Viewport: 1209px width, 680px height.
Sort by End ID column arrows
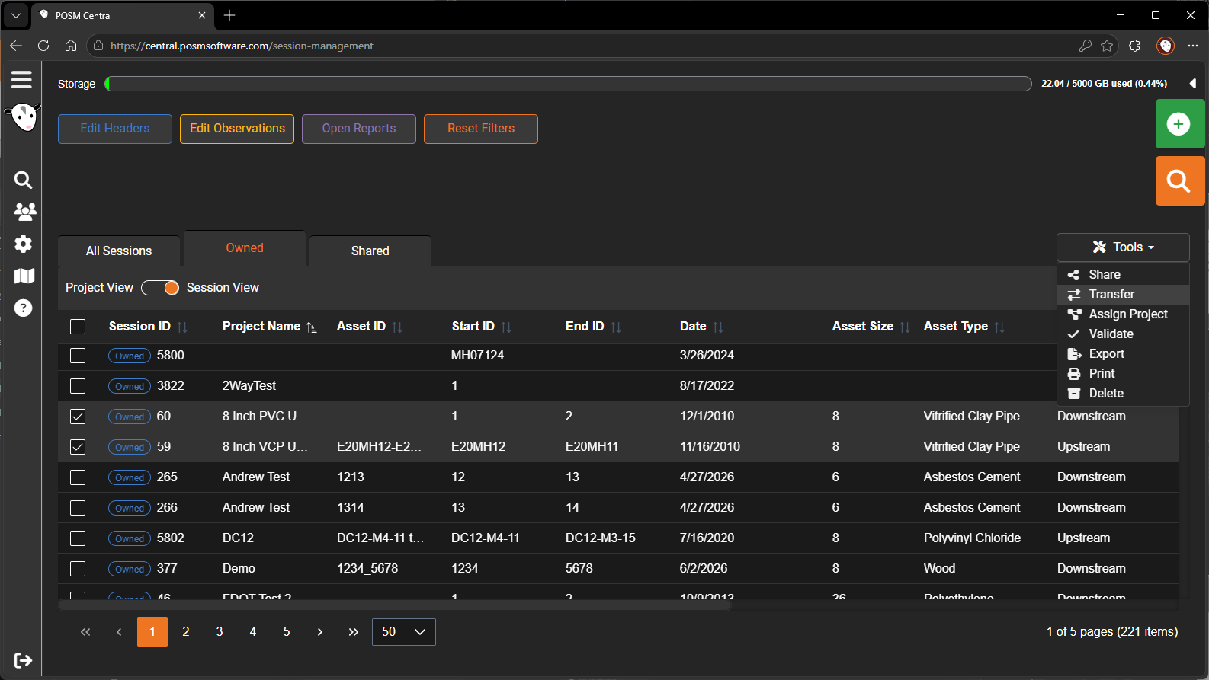pyautogui.click(x=616, y=327)
